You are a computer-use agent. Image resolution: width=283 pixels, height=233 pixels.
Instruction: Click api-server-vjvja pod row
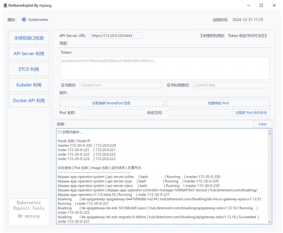[138, 181]
